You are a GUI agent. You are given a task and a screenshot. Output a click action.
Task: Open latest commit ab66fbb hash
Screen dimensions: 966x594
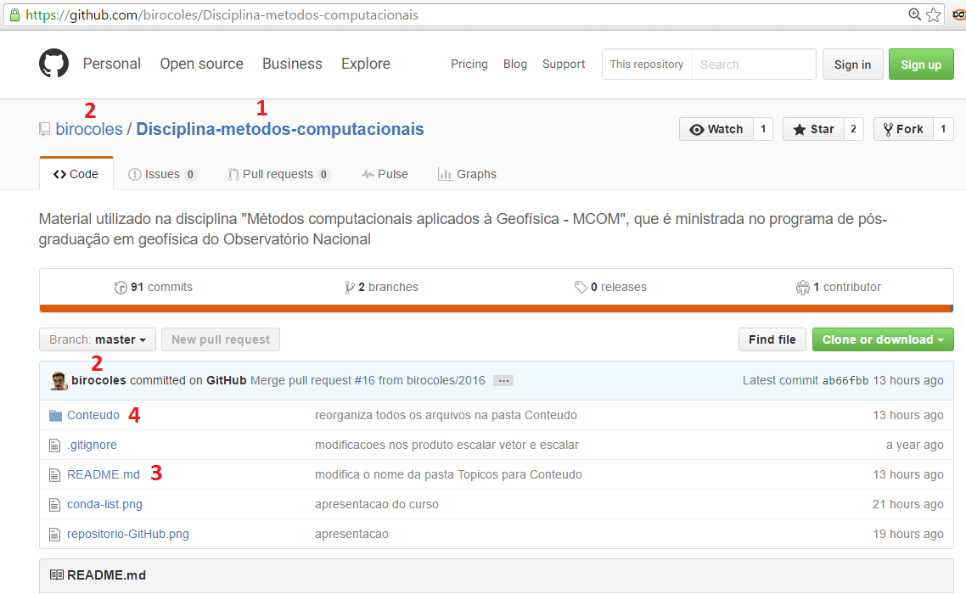point(845,381)
